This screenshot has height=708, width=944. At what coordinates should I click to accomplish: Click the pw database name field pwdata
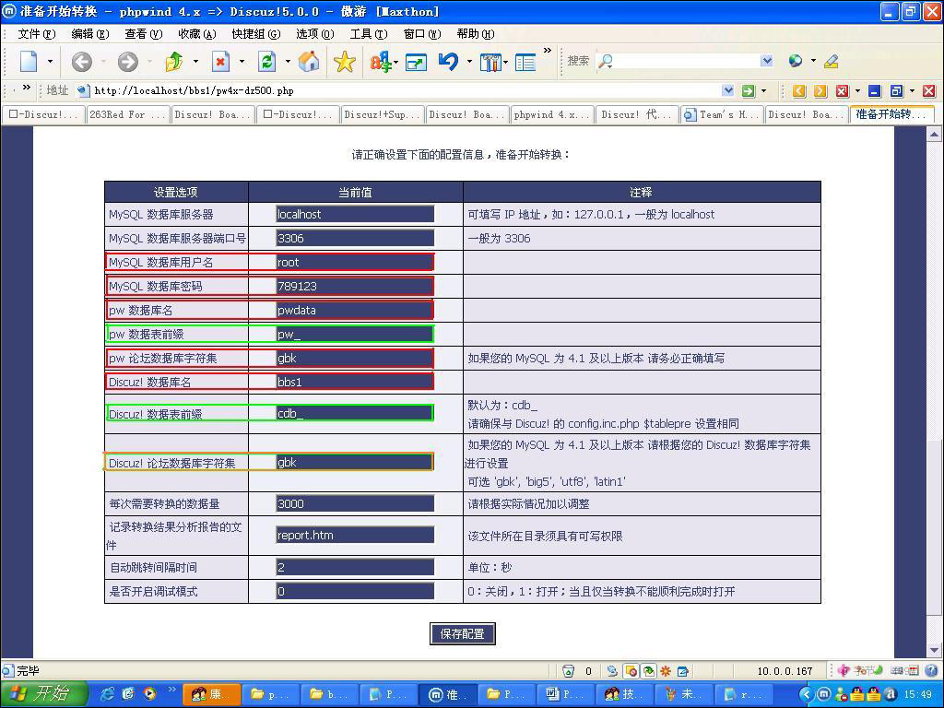coord(355,310)
